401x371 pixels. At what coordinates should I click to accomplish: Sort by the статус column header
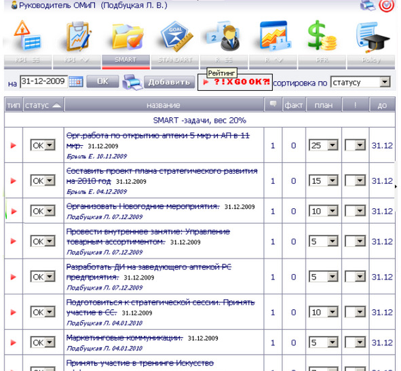point(43,105)
